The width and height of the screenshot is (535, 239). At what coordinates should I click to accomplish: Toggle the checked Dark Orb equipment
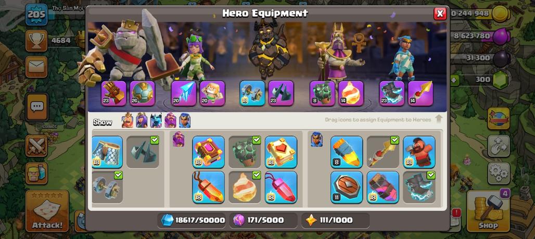coord(142,152)
